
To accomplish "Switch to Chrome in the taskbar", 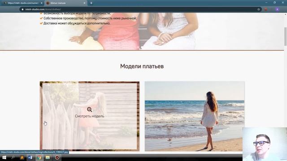I will tap(39, 157).
